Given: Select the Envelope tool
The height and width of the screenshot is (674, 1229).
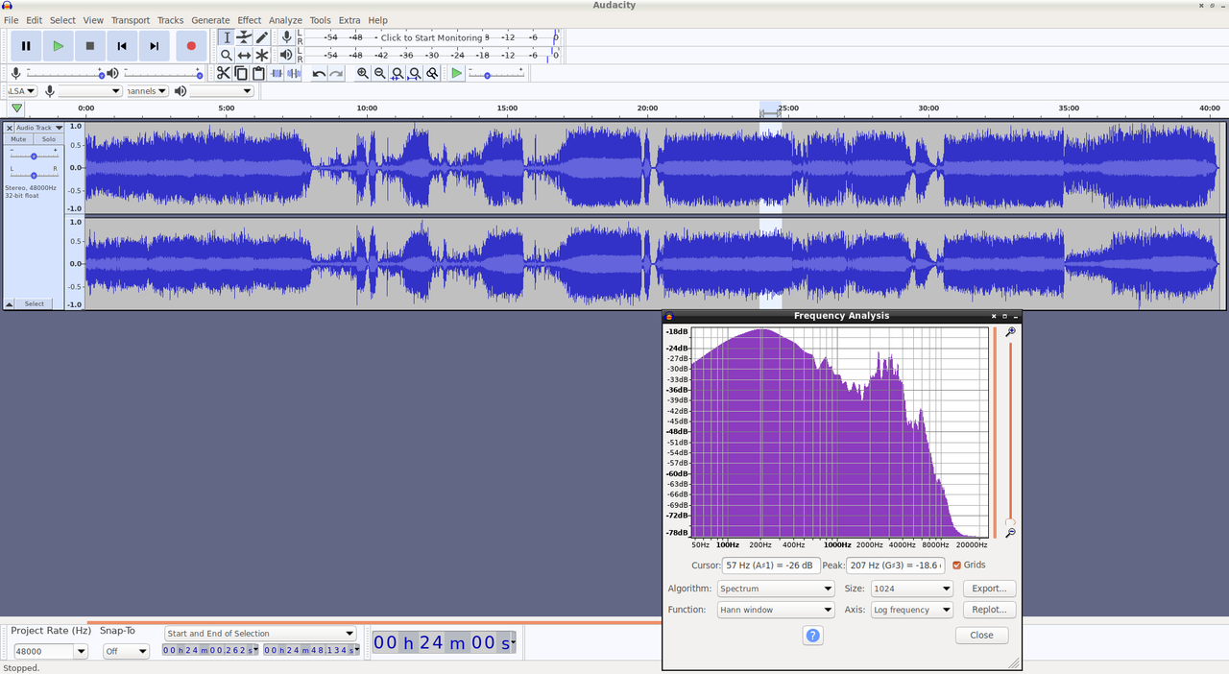Looking at the screenshot, I should tap(244, 37).
